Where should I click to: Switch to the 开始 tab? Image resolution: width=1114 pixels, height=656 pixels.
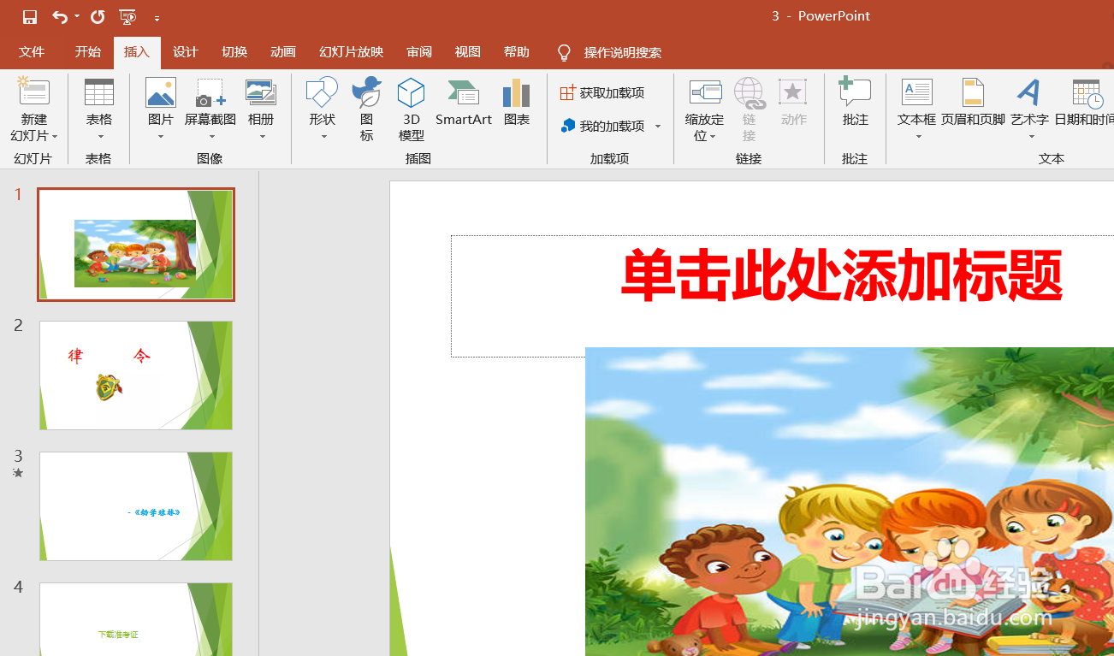click(x=87, y=52)
